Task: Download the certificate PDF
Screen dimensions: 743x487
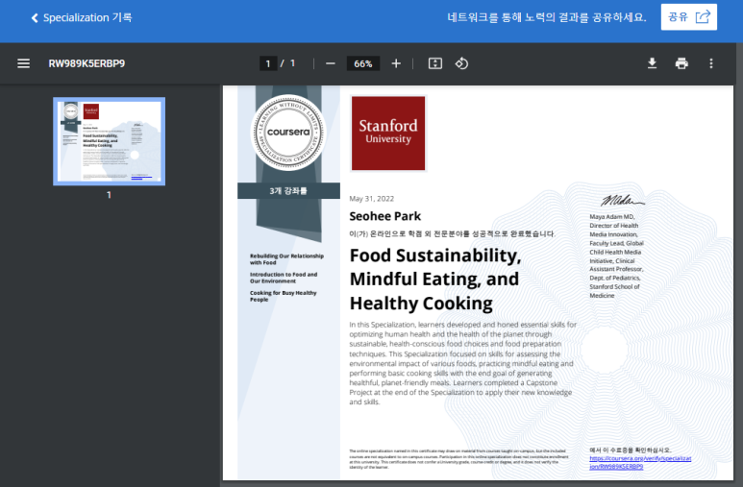Action: 652,63
